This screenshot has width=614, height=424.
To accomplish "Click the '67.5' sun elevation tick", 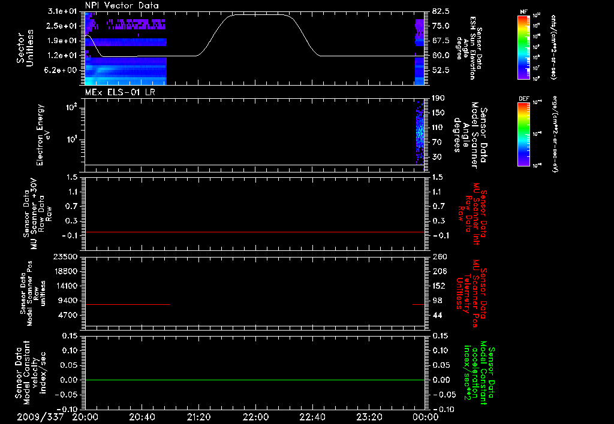I will click(441, 41).
